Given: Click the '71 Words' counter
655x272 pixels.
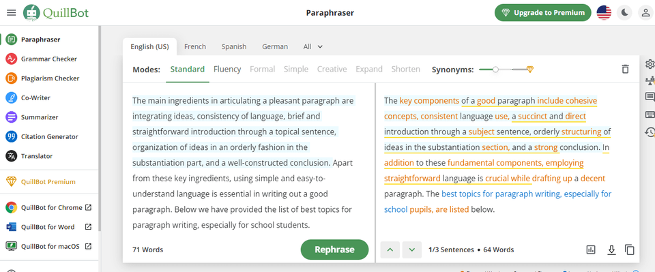Looking at the screenshot, I should (x=148, y=250).
